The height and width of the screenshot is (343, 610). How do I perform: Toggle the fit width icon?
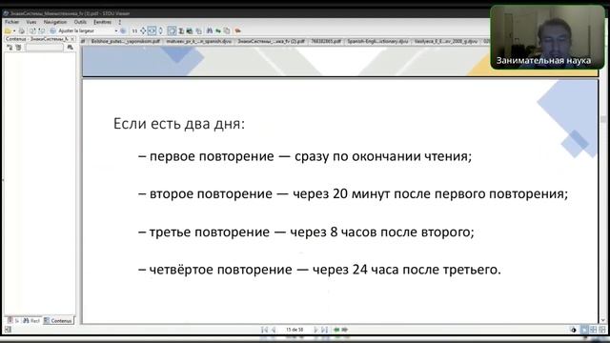pos(152,30)
